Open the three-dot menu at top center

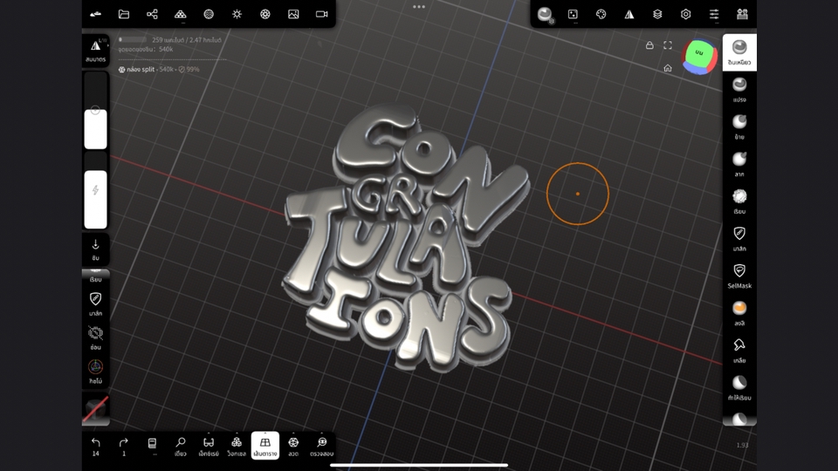[x=419, y=7]
